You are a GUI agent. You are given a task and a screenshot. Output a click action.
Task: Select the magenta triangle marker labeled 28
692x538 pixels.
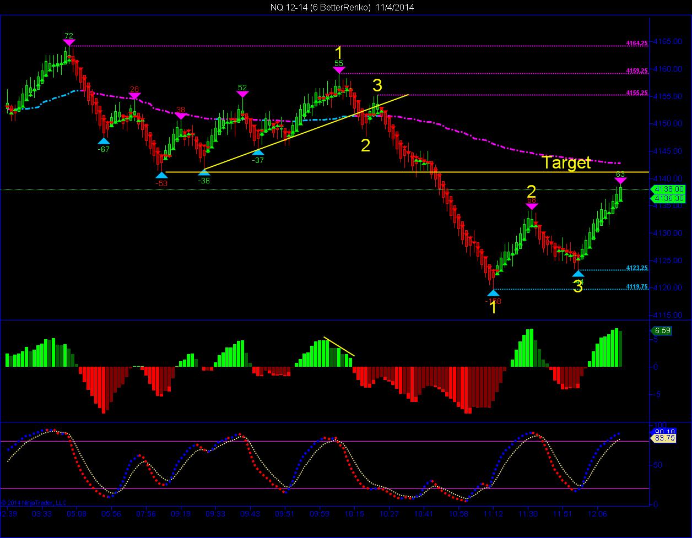tap(135, 96)
